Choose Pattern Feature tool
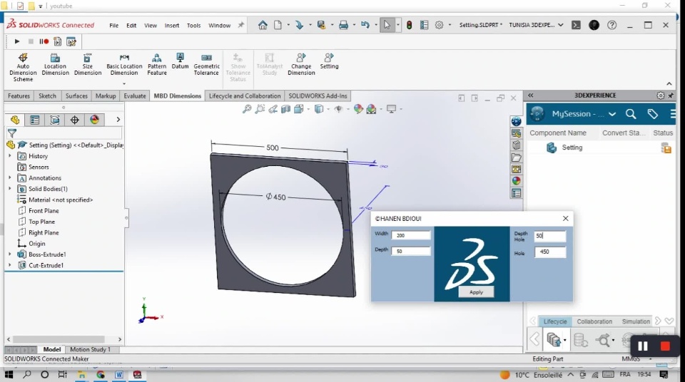The width and height of the screenshot is (685, 382). [x=157, y=64]
